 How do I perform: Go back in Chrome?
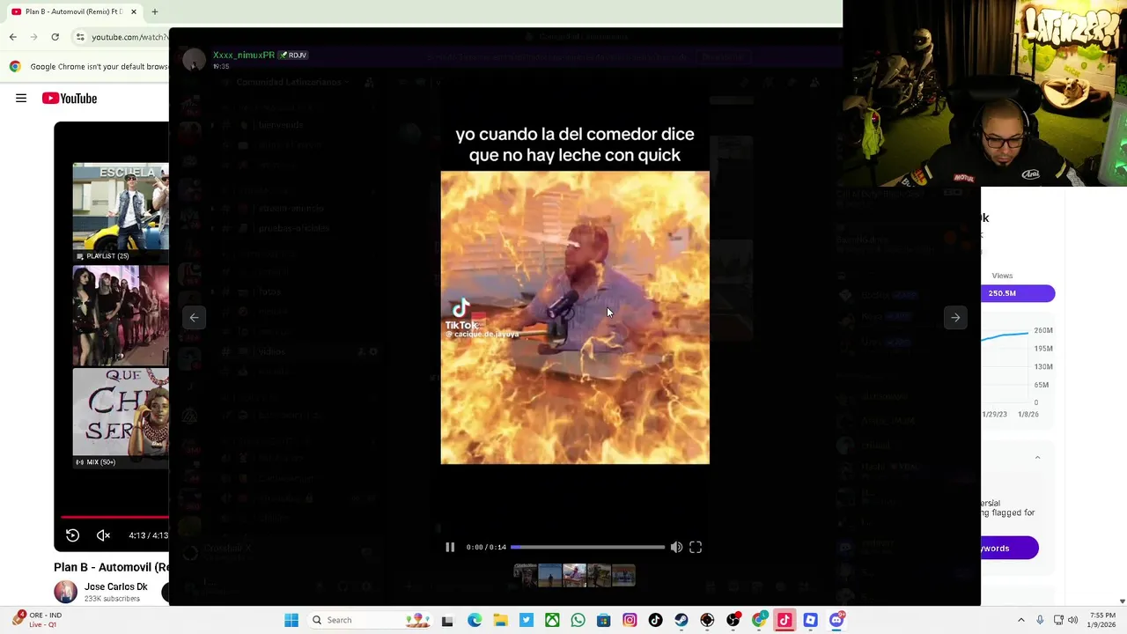coord(12,37)
